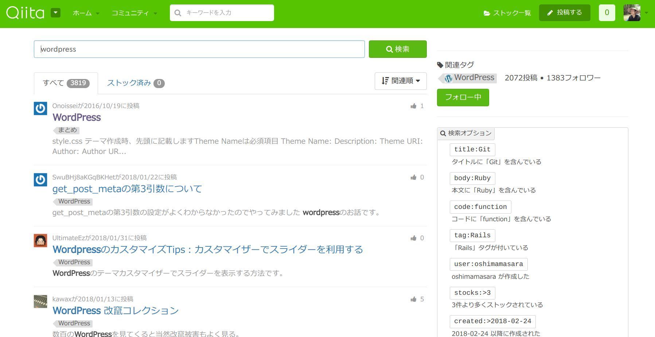Switch to the ストック済み tab
Viewport: 655px width, 337px height.
(136, 83)
